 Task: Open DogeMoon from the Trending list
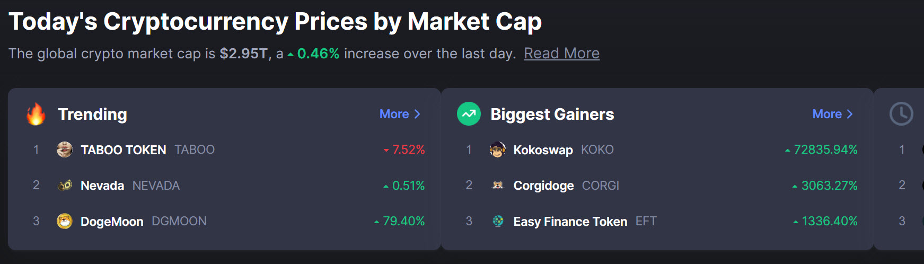pos(112,222)
